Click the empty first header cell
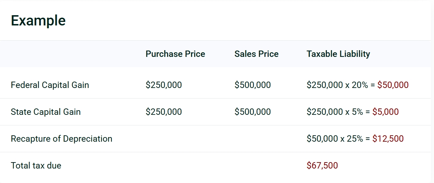Screen dimensions: 434x183 click(71, 54)
